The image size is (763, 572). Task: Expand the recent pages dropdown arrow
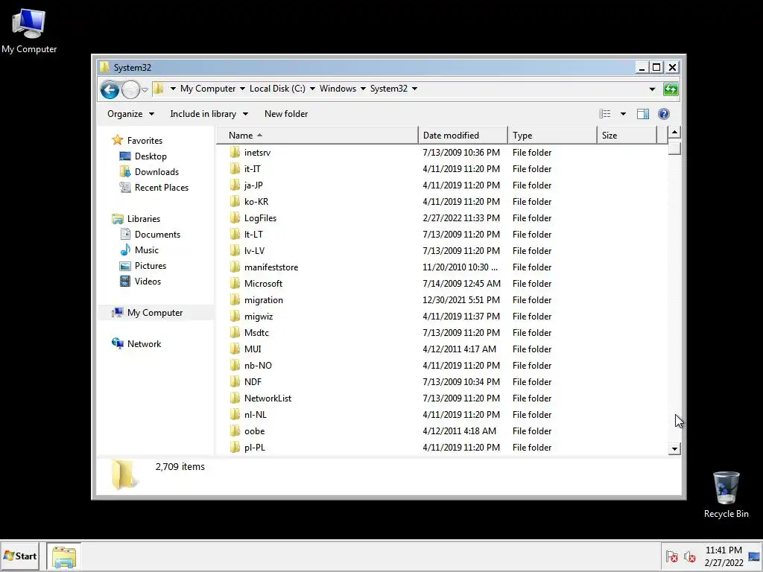pos(145,89)
